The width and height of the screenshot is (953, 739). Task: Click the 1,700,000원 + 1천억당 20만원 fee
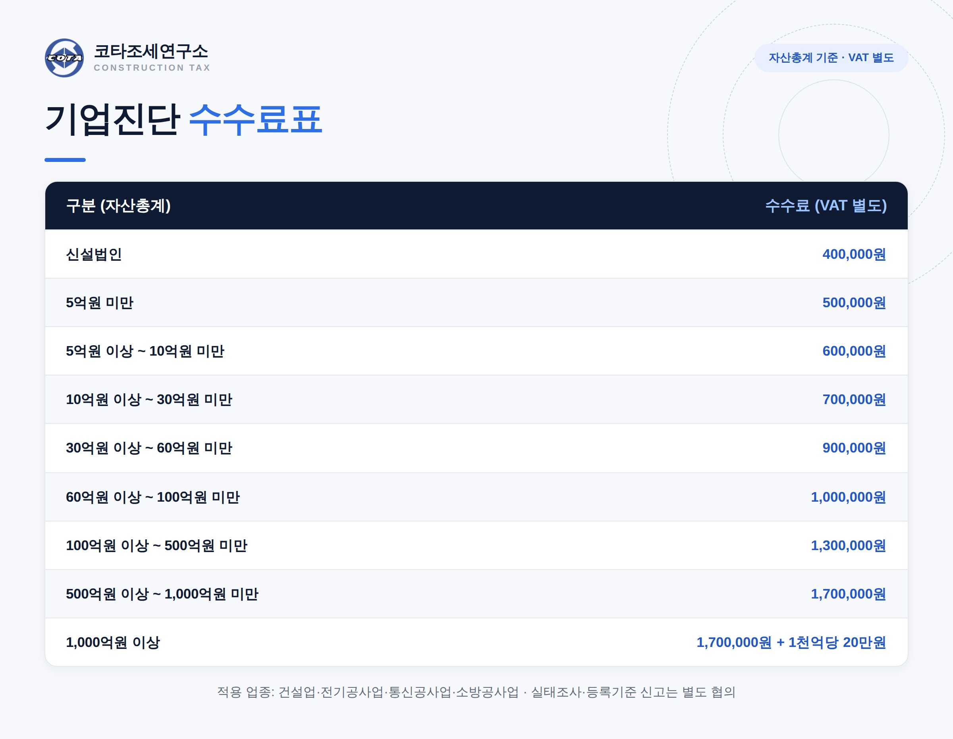click(791, 642)
